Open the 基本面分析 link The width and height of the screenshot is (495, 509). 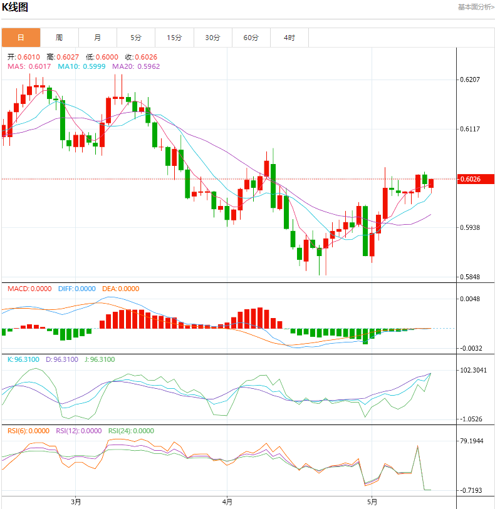click(475, 8)
